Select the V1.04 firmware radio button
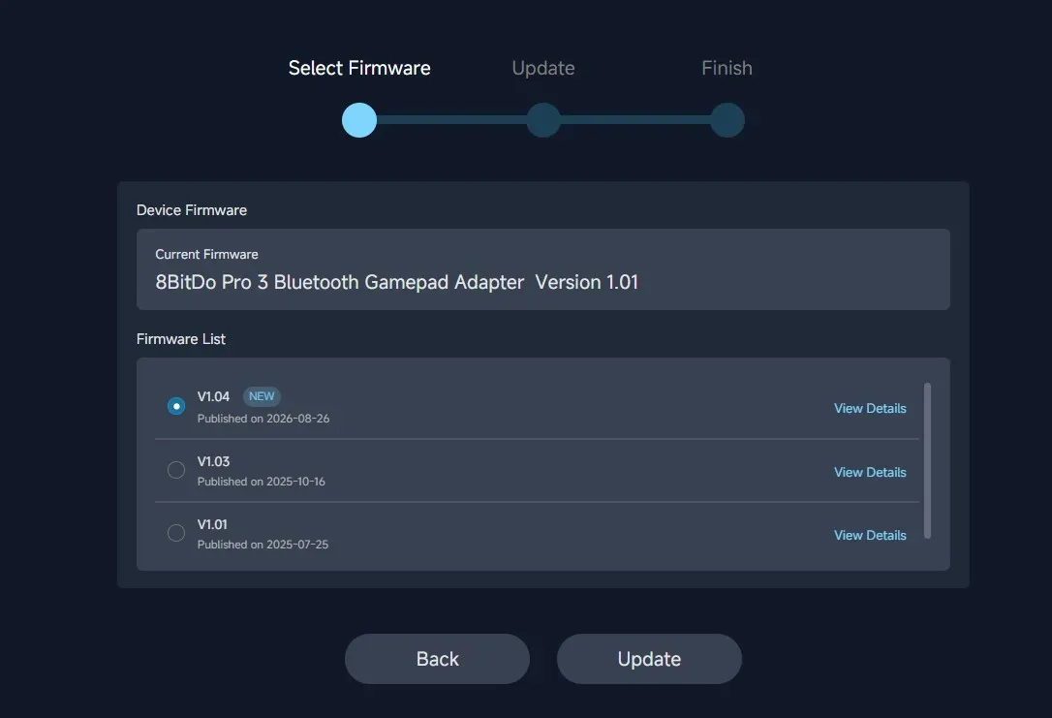The image size is (1052, 718). (175, 406)
